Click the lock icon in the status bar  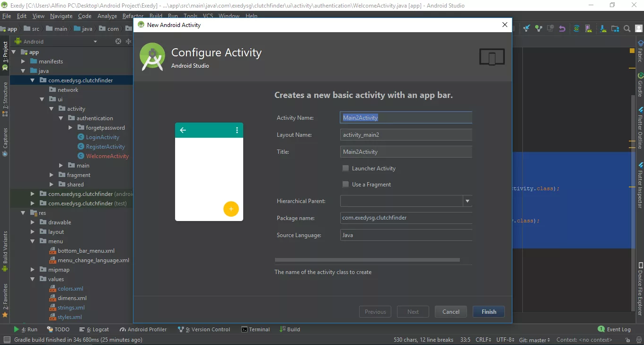point(627,340)
